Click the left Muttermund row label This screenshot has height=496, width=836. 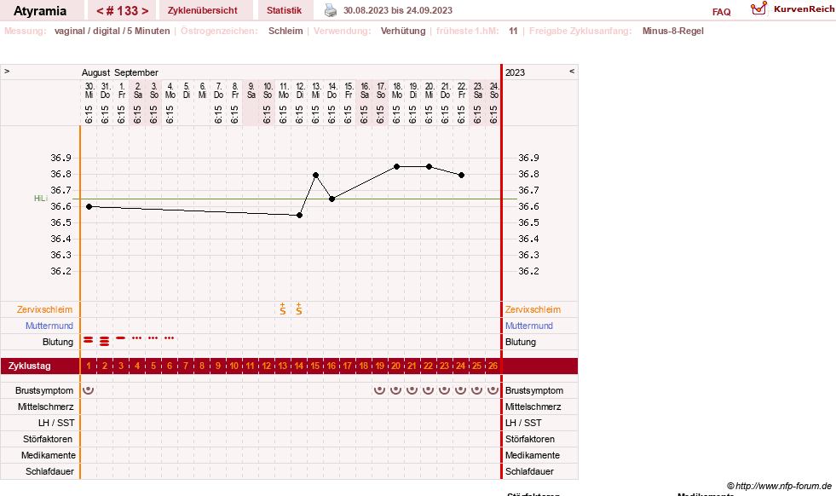49,326
